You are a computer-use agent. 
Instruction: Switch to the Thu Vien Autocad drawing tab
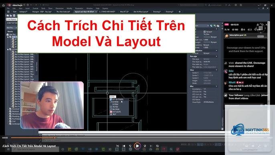(x=63, y=12)
